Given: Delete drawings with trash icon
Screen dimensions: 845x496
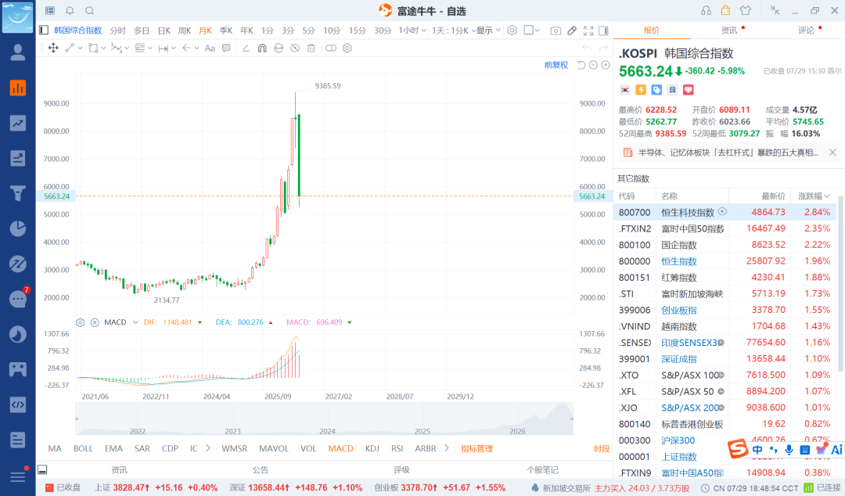Looking at the screenshot, I should pos(311,48).
